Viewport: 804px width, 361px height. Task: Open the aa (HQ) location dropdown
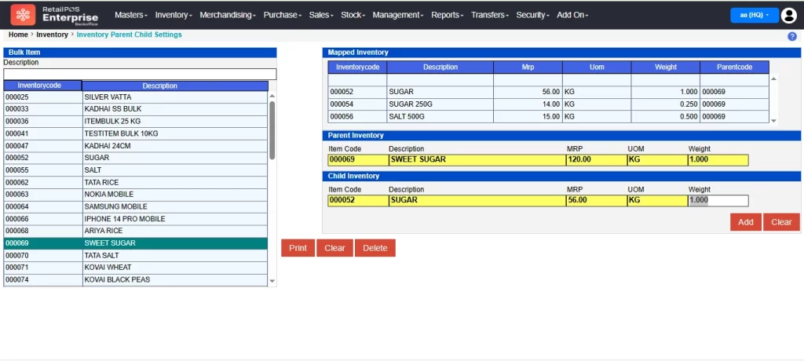click(x=755, y=16)
